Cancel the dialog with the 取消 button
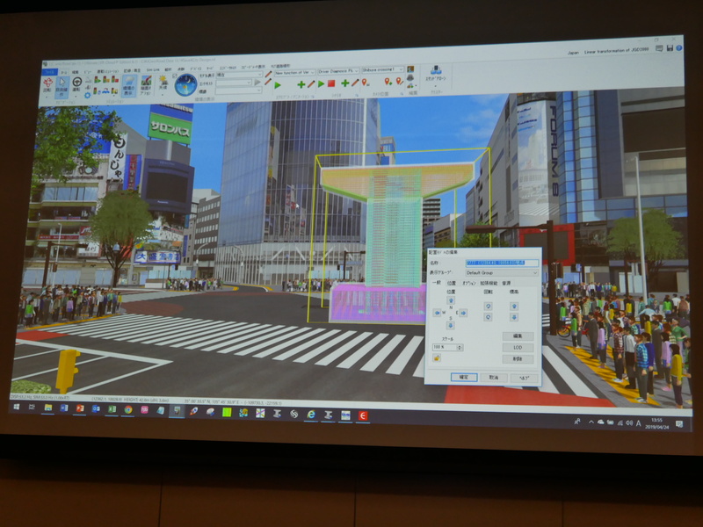Viewport: 703px width, 527px height. pos(494,378)
